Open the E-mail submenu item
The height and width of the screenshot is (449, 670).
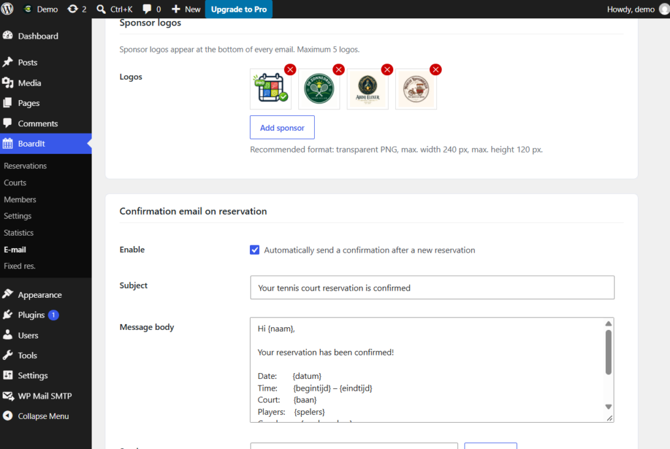15,249
